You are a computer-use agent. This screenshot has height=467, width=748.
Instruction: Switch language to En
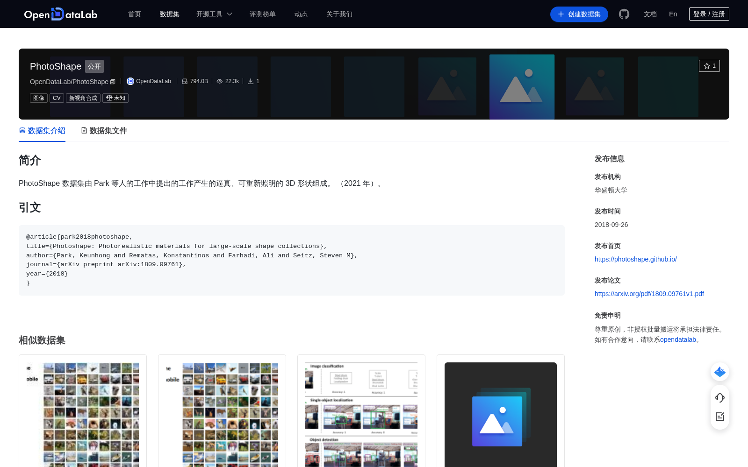tap(673, 14)
